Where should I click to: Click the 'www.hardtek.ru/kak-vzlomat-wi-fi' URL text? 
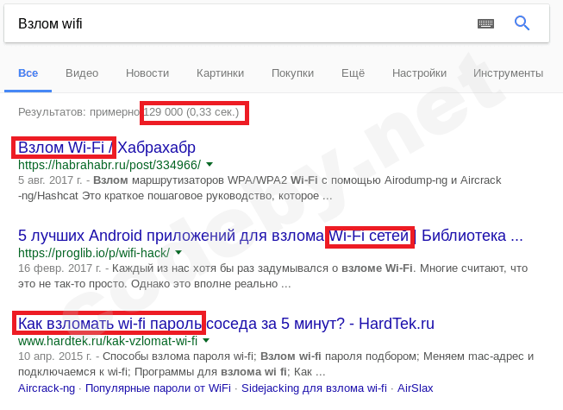108,341
